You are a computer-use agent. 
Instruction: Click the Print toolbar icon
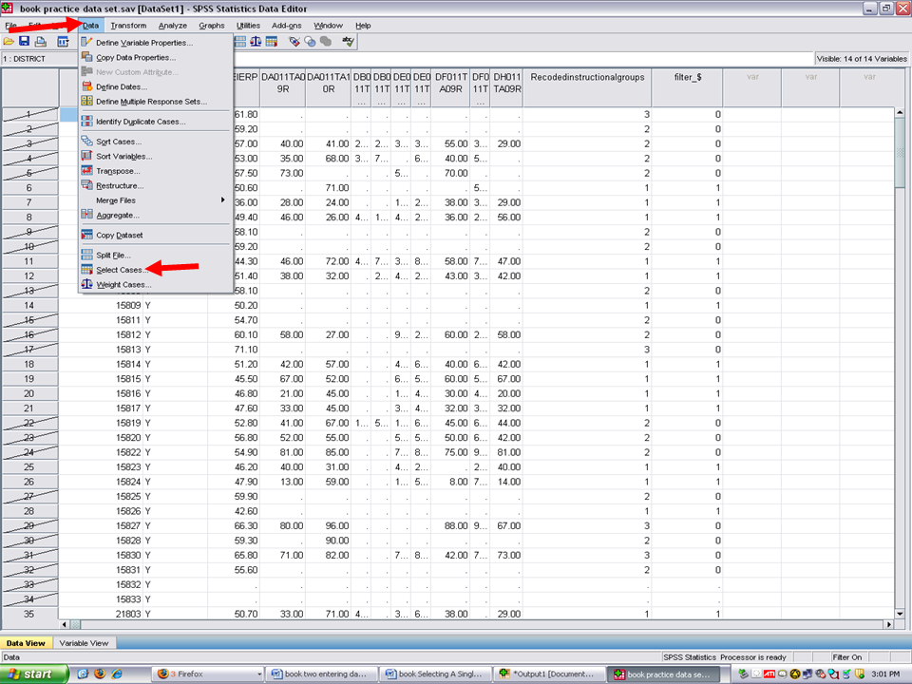click(40, 42)
